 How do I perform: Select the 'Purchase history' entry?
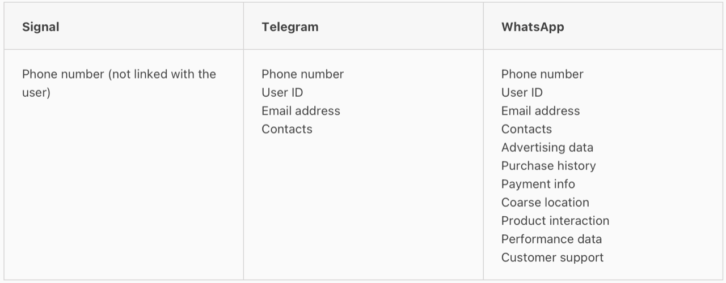(548, 166)
